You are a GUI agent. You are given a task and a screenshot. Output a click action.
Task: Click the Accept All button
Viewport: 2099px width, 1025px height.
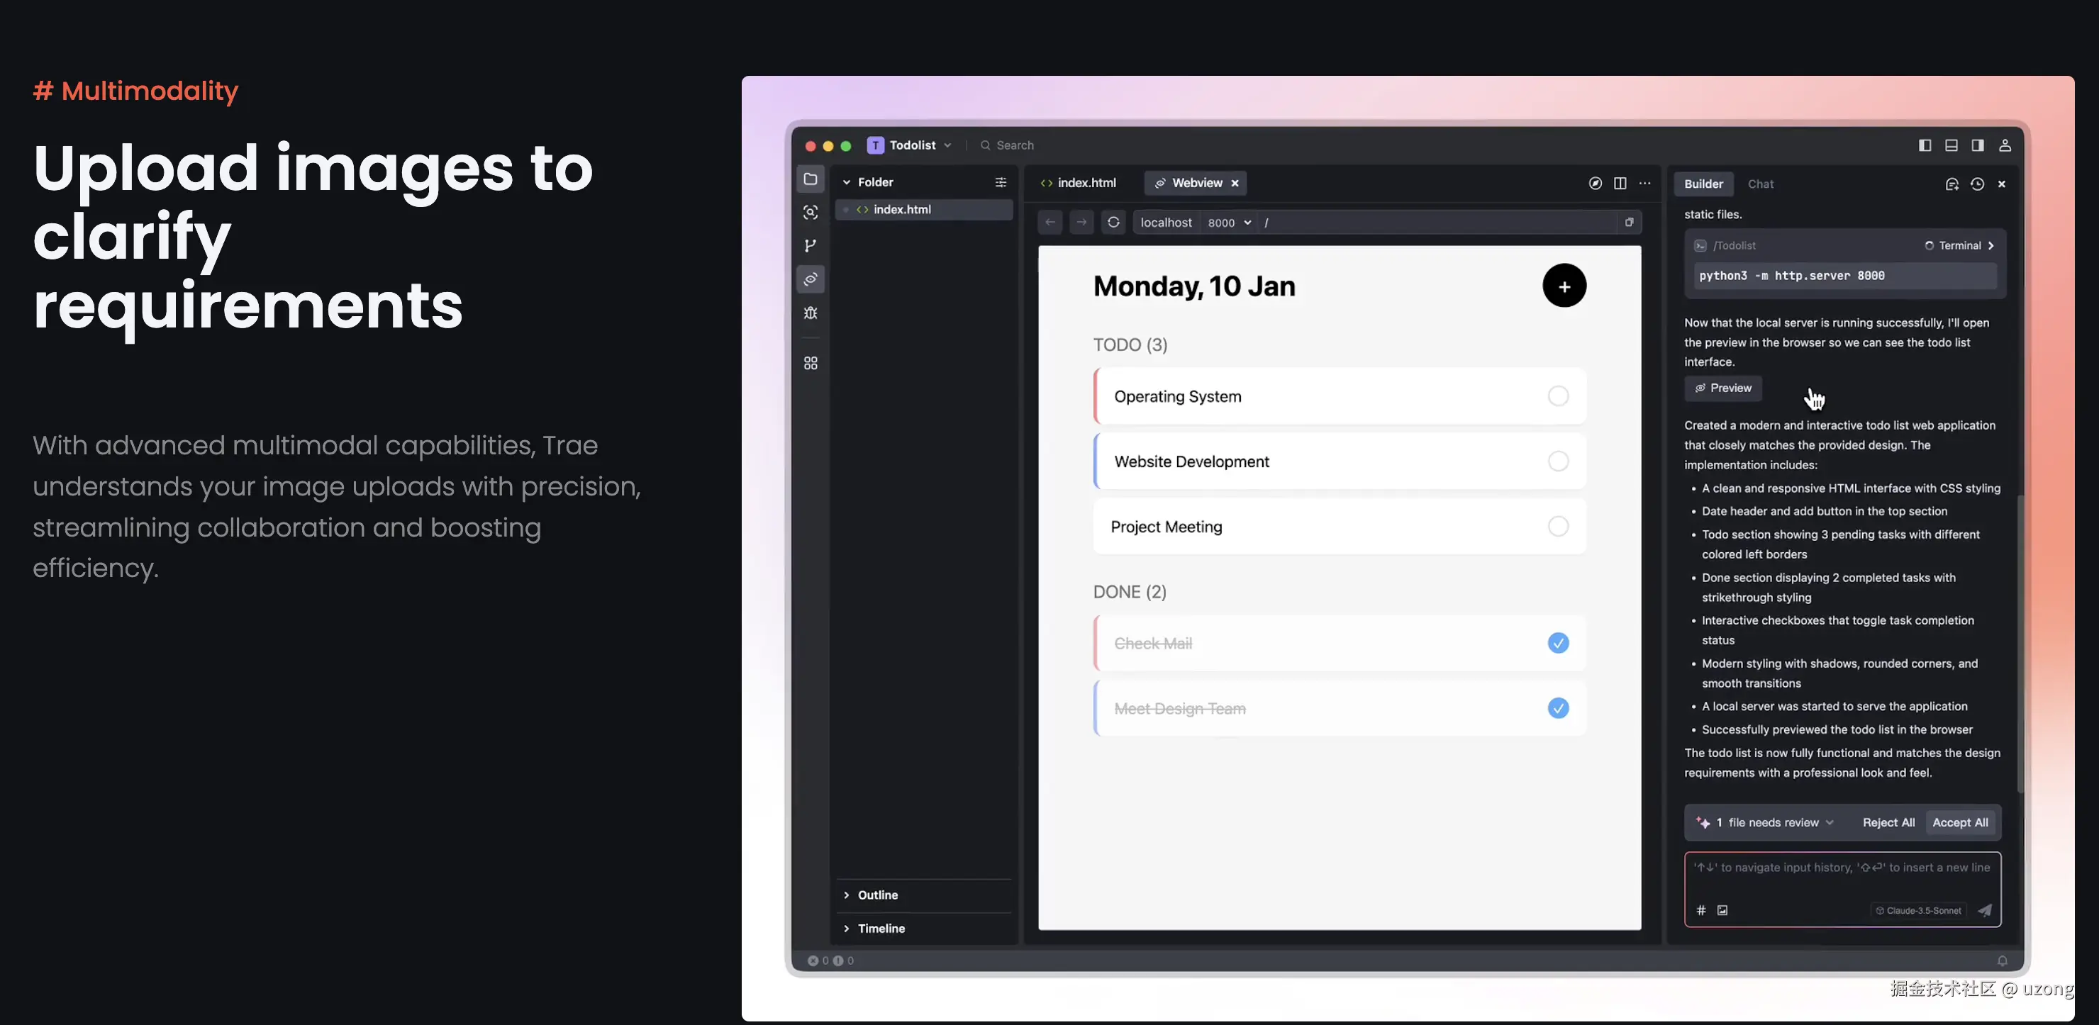tap(1960, 823)
